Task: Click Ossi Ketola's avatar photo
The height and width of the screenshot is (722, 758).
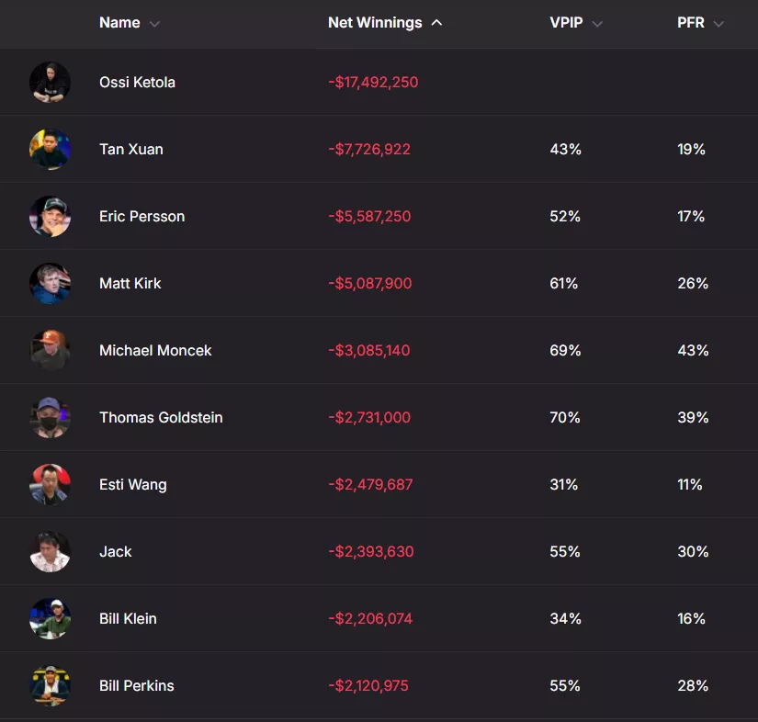Action: coord(50,82)
